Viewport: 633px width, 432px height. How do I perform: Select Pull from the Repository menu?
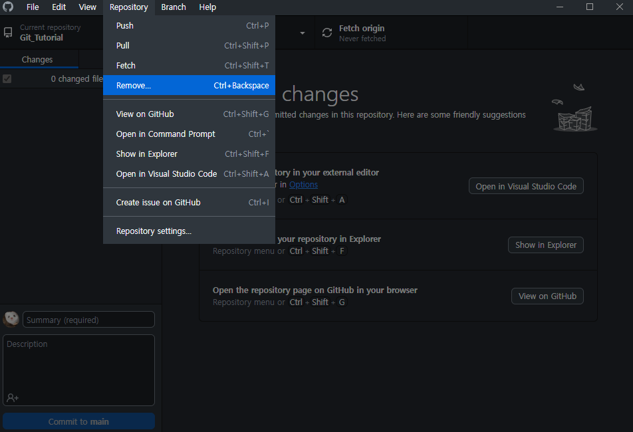(189, 46)
